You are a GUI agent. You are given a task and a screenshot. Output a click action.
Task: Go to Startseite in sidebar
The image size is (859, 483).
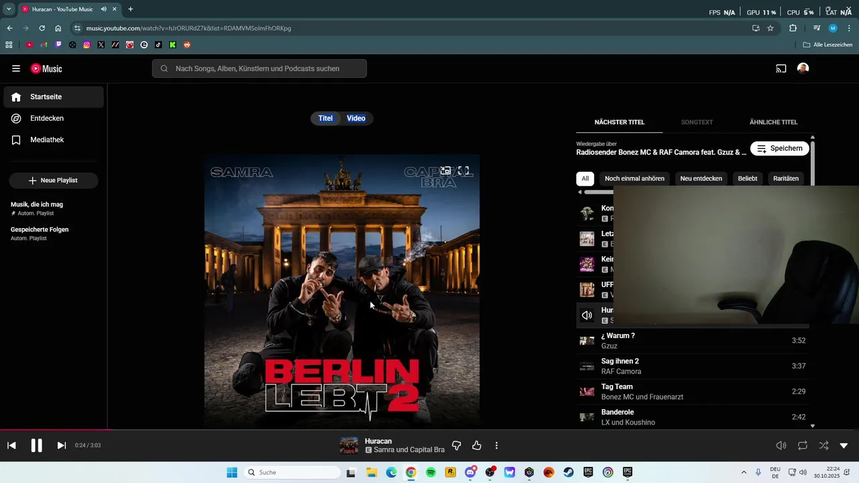pyautogui.click(x=54, y=97)
